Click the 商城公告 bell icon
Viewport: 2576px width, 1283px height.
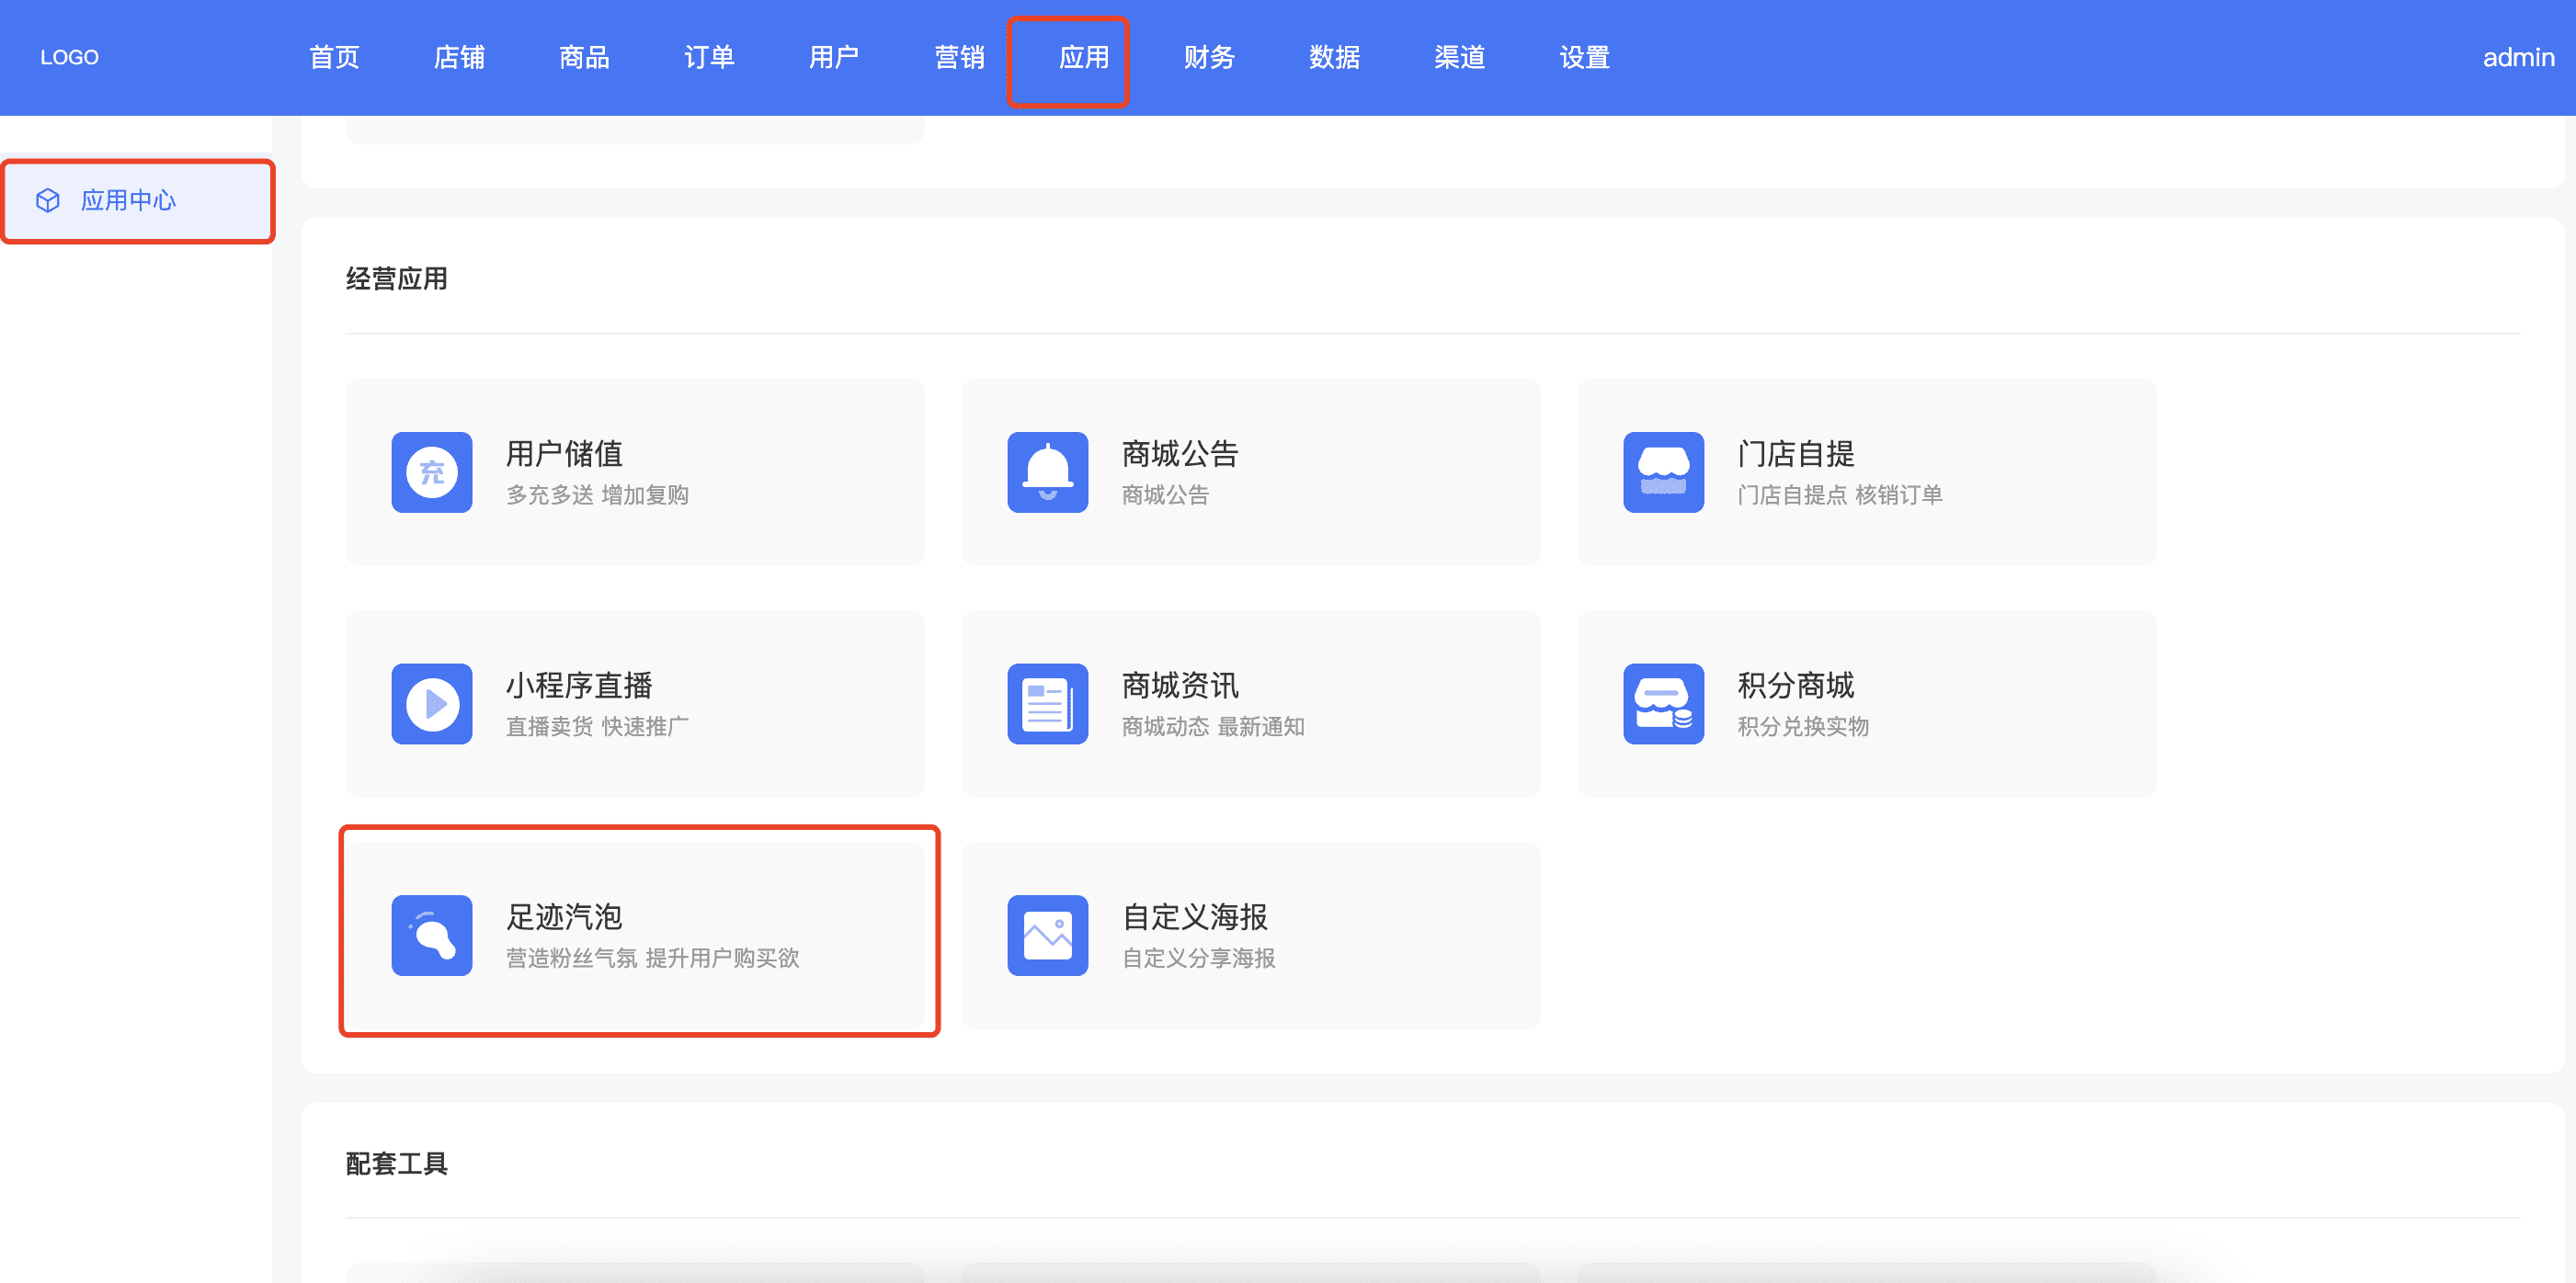coord(1047,472)
